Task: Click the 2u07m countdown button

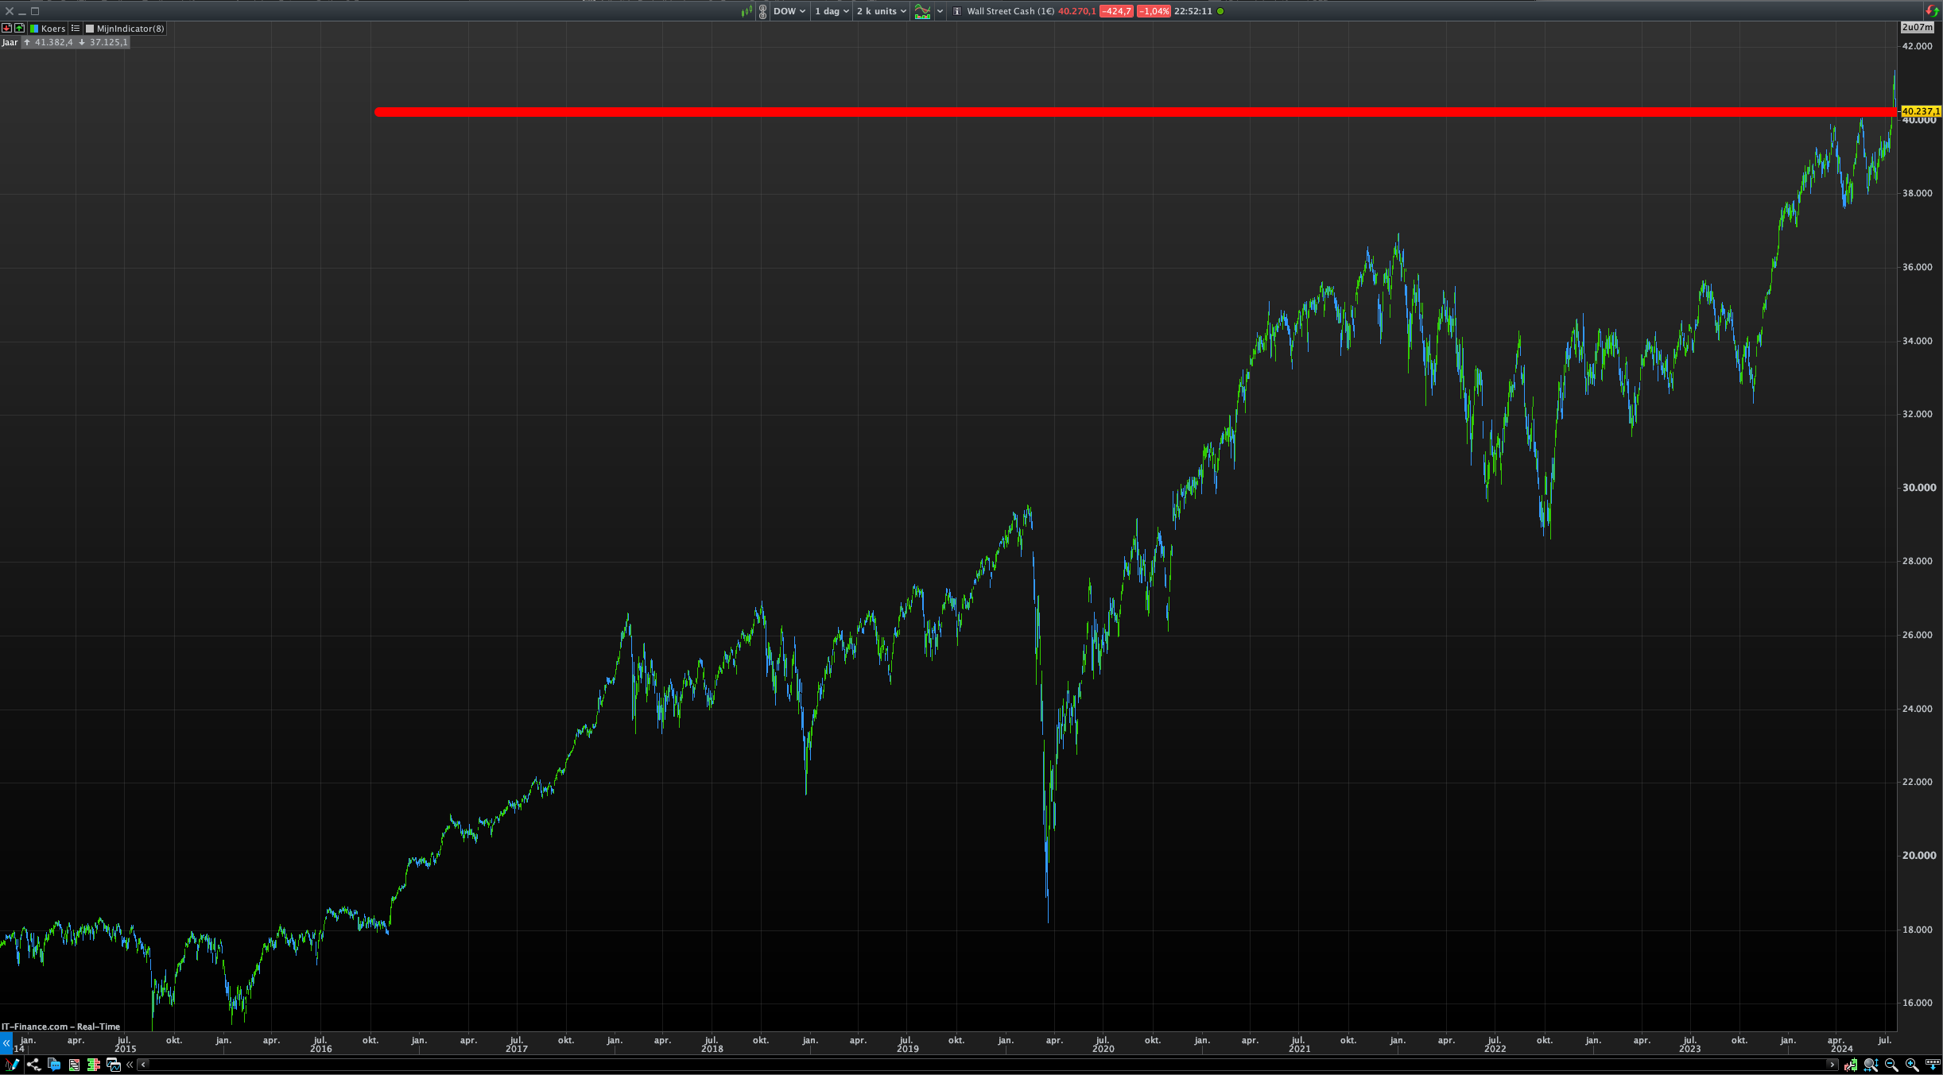Action: (1917, 27)
